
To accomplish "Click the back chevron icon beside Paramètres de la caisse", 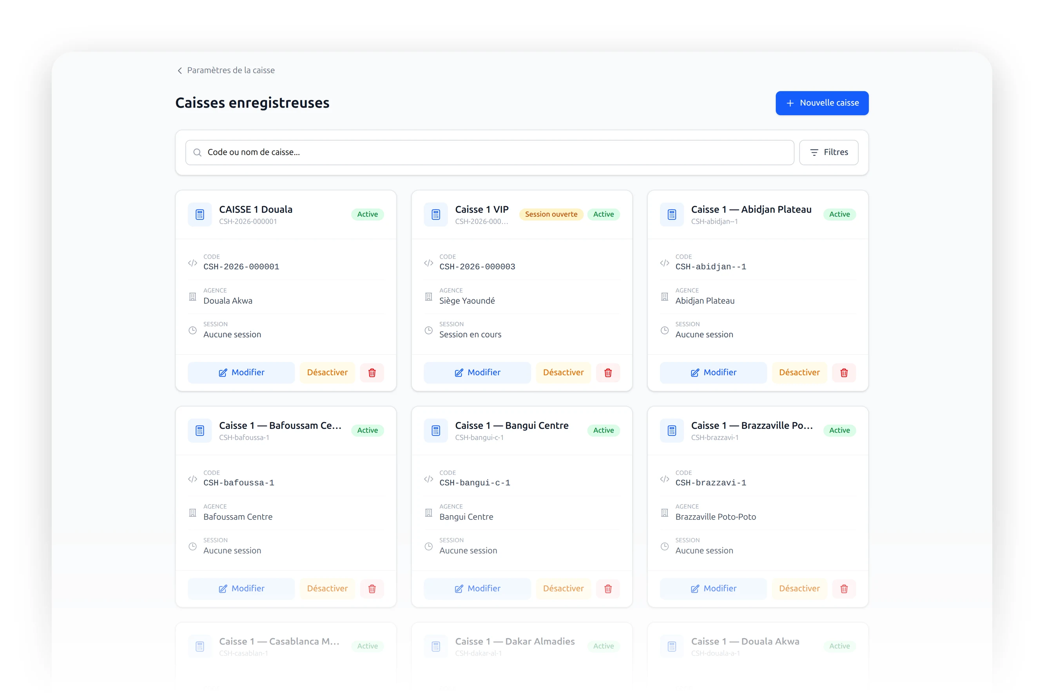I will 179,71.
